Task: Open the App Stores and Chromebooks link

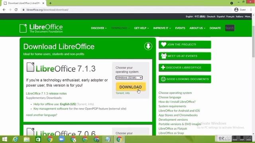Action: [x=178, y=115]
